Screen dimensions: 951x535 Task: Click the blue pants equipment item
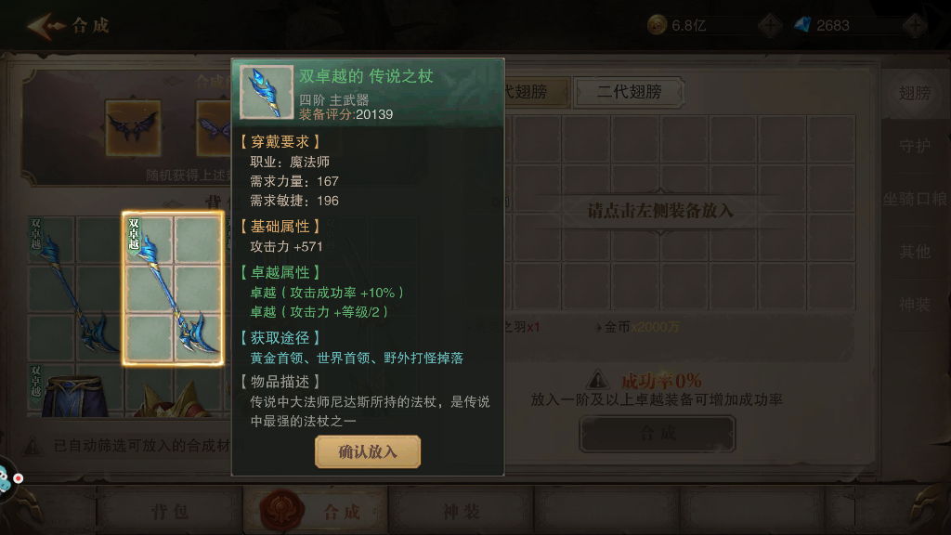[74, 393]
